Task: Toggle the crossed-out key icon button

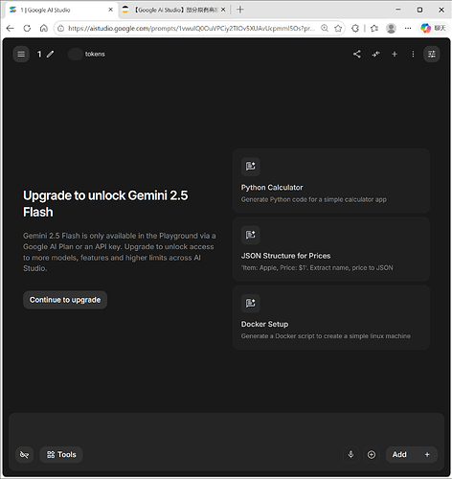Action: (x=25, y=454)
